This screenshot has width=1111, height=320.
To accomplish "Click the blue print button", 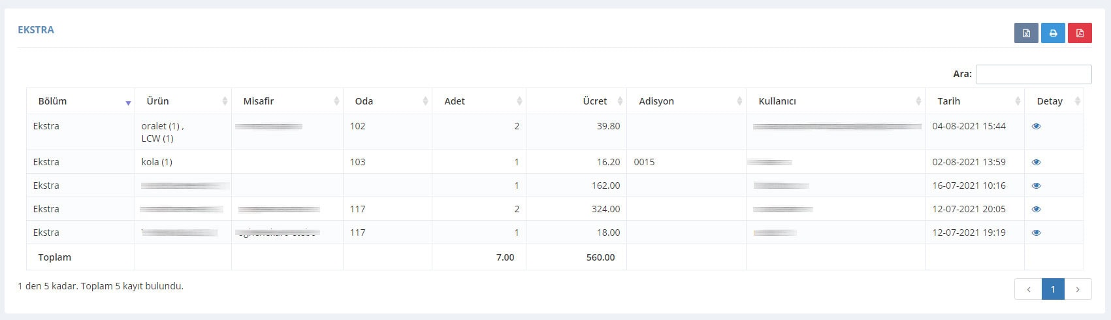I will [1053, 33].
